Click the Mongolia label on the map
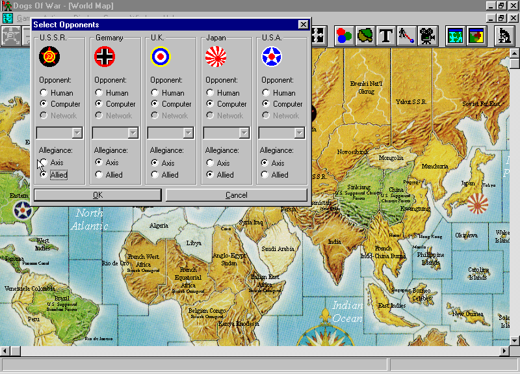 pos(391,158)
